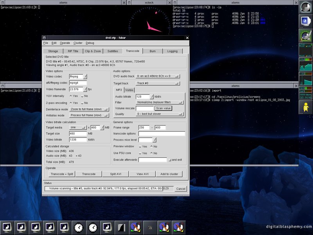
Task: Switch to the Clip & Zoom tab
Action: [x=92, y=51]
